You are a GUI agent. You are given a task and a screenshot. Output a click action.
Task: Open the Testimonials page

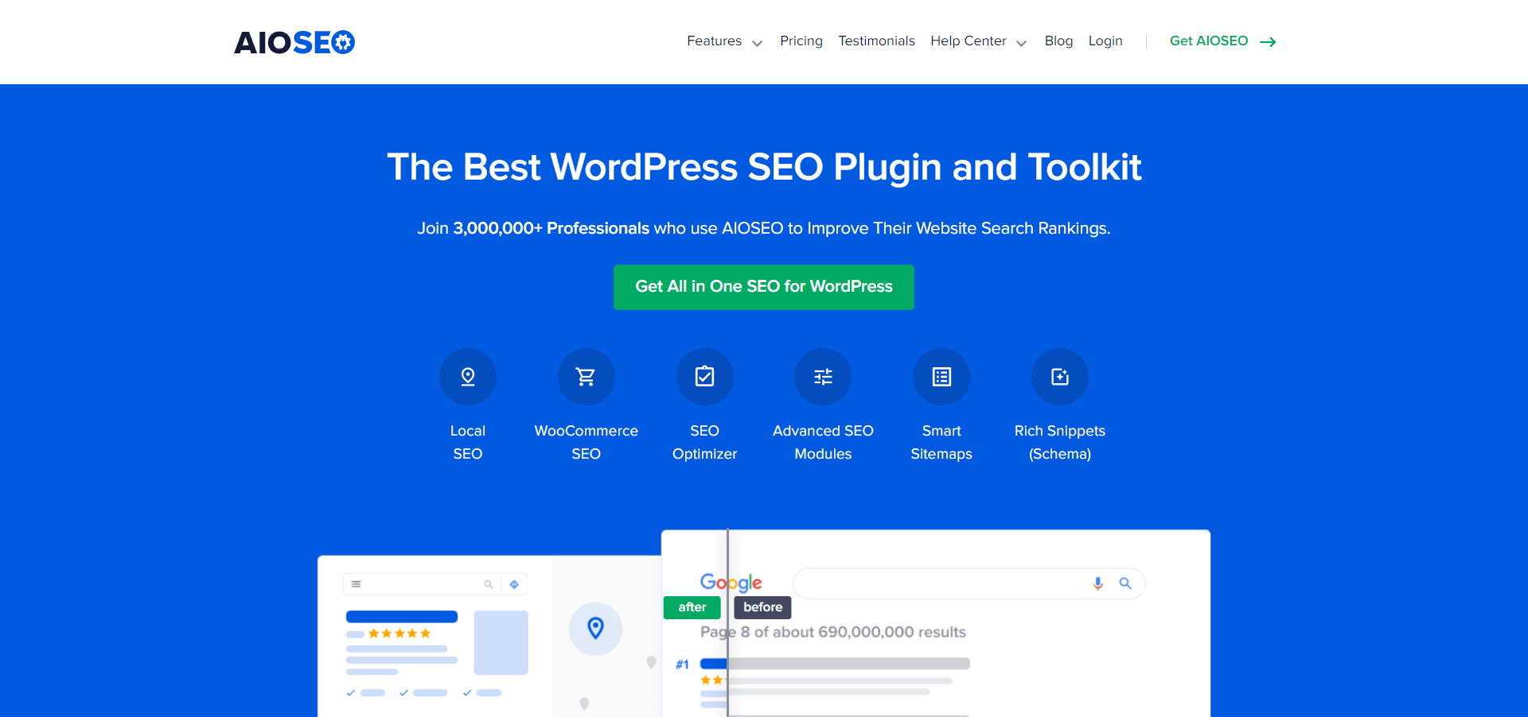coord(876,41)
